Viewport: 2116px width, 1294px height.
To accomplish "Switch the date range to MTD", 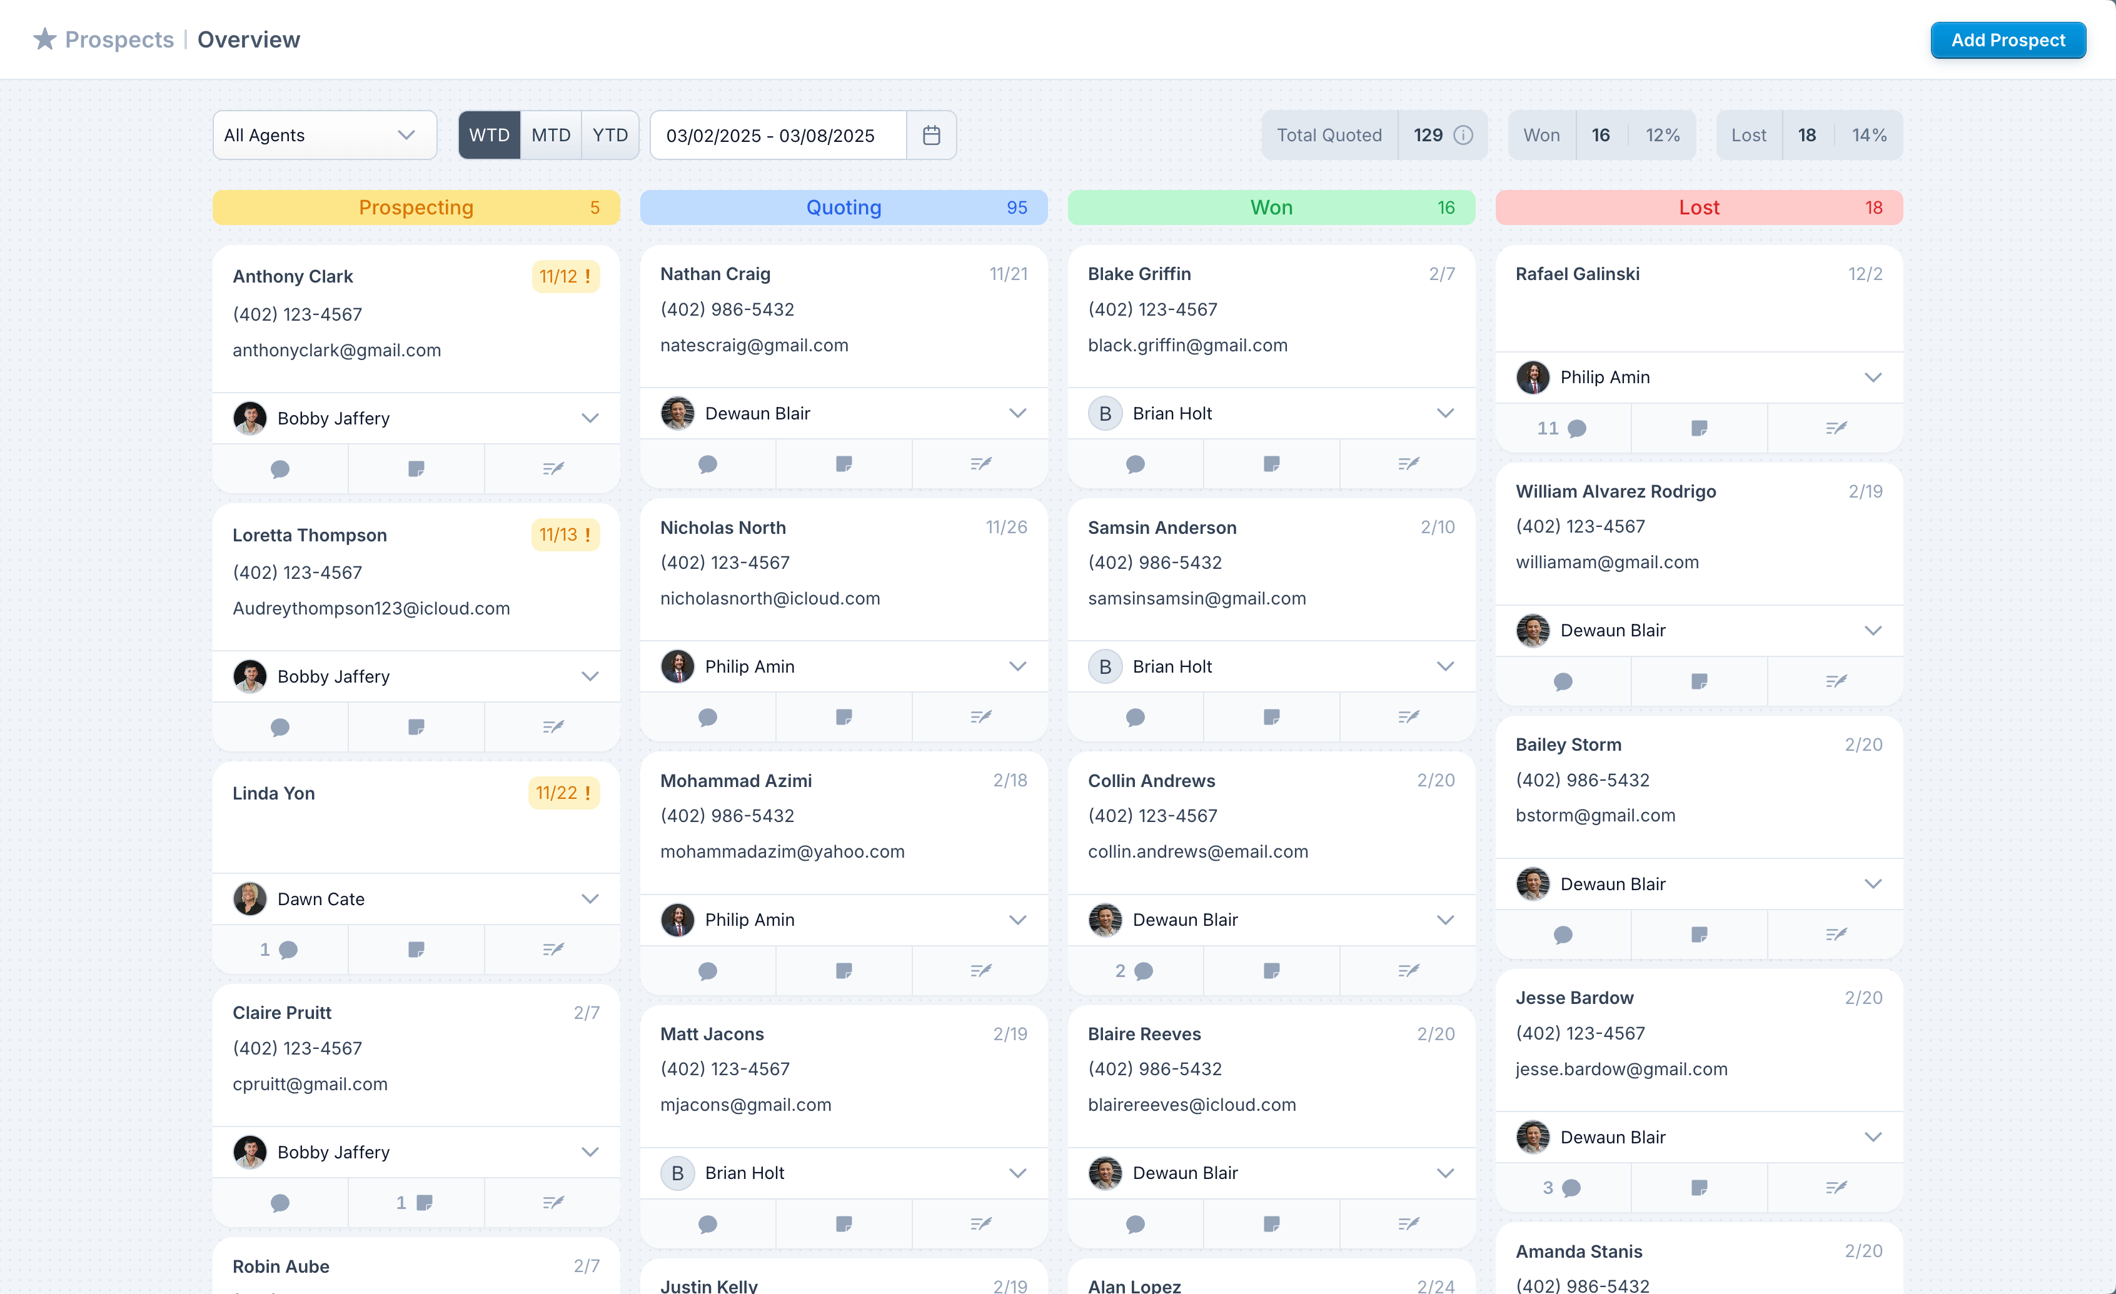I will click(x=550, y=135).
